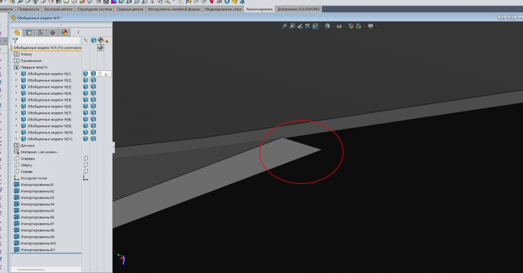Switch to the Сварные детали tab
This screenshot has width=523, height=273.
[x=130, y=9]
